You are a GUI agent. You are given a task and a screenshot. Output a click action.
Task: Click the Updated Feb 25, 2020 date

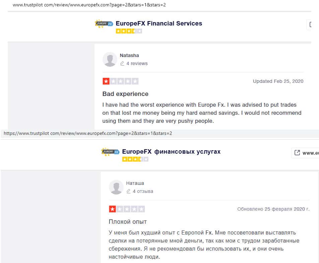pos(278,81)
